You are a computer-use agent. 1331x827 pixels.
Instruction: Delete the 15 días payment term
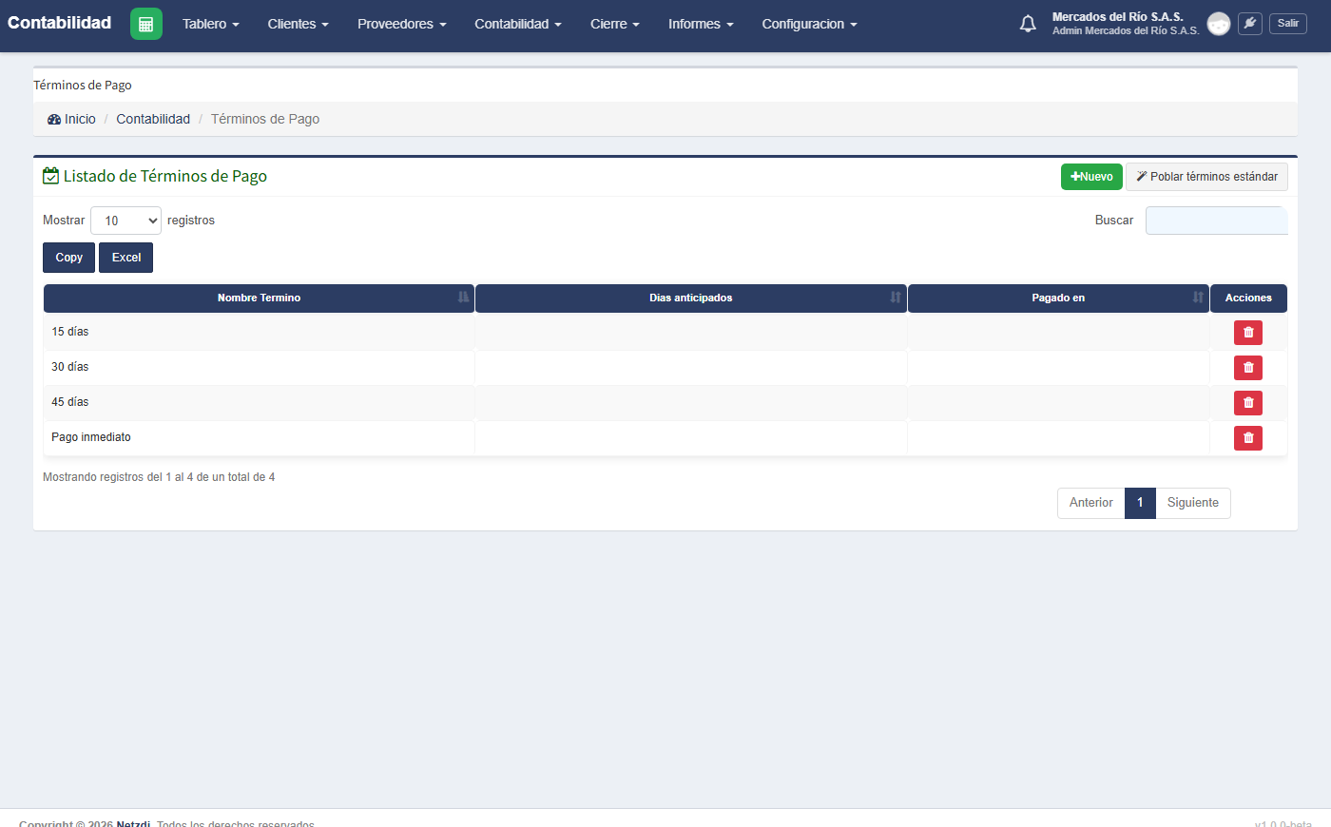1248,333
